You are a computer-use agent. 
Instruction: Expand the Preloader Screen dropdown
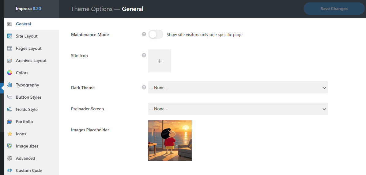(238, 109)
